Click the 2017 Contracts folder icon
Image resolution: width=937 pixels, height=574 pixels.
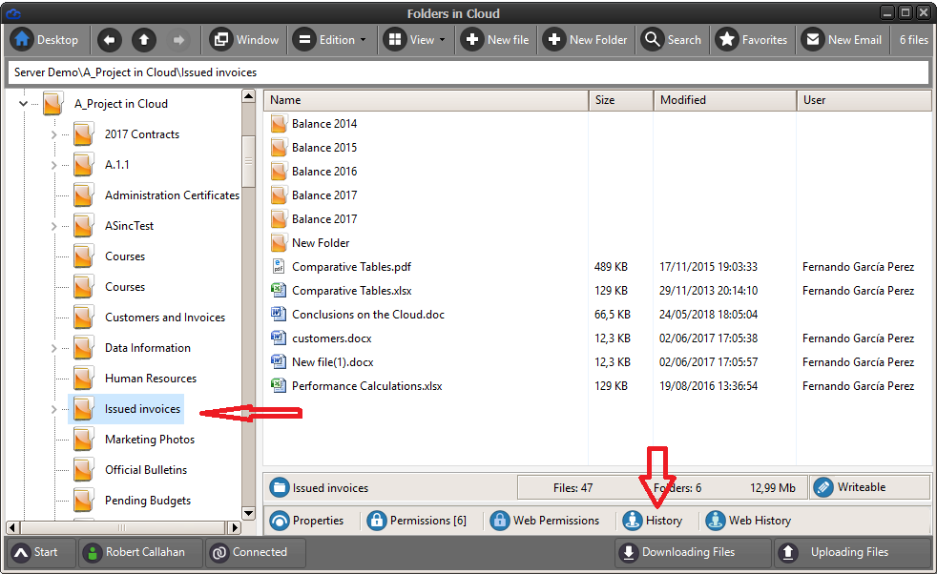tap(83, 134)
